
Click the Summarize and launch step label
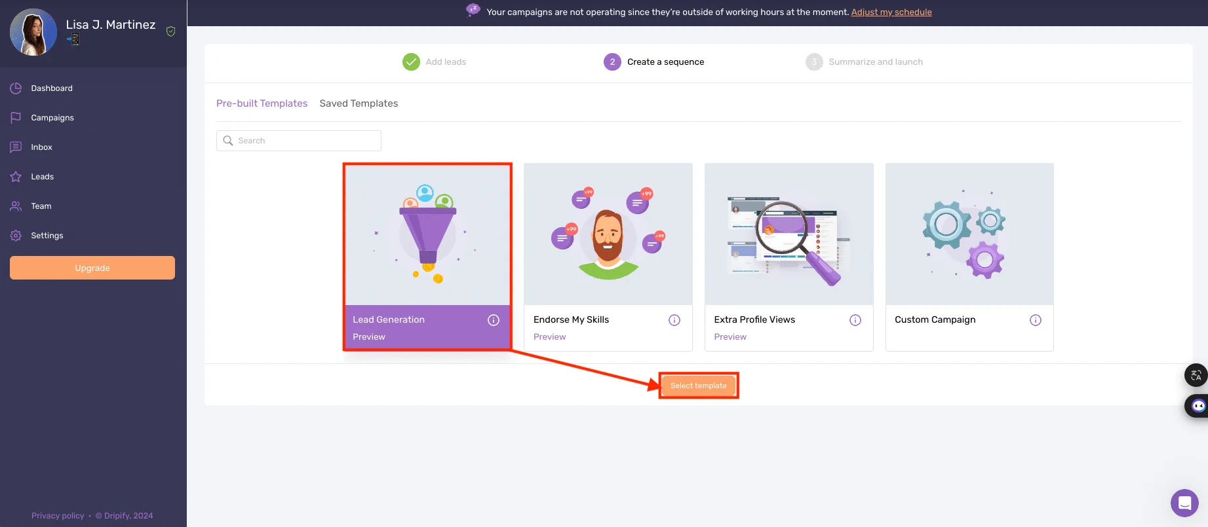coord(876,62)
